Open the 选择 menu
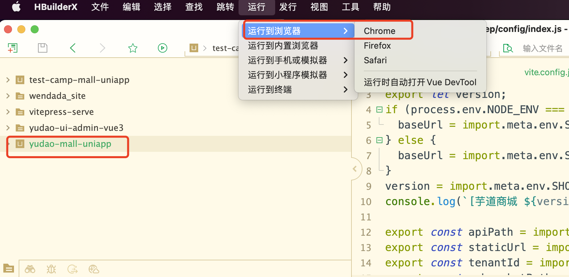Screen dimensions: 569x277 (x=163, y=7)
